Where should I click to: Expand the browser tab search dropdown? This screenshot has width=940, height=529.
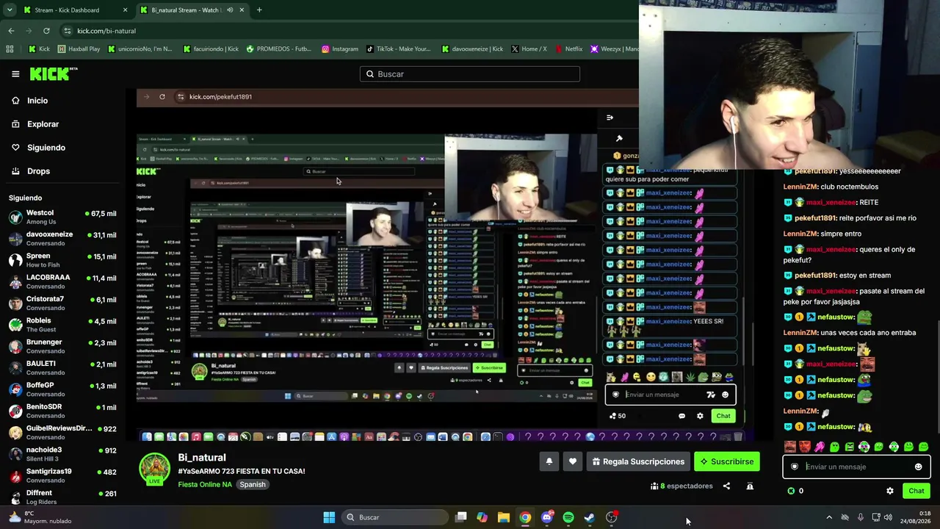click(10, 10)
